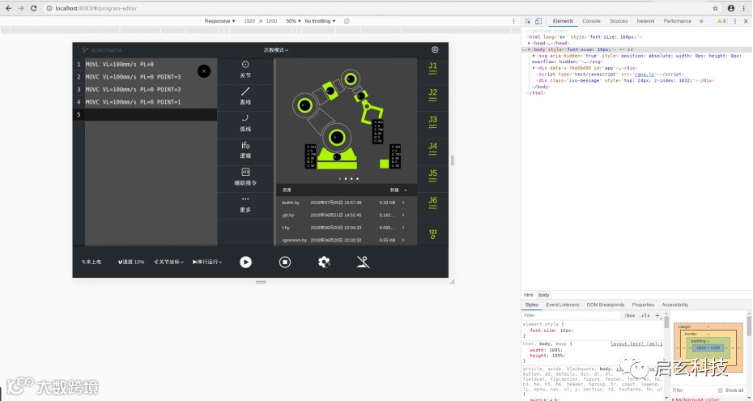The height and width of the screenshot is (401, 753).
Task: Open the Properties tab
Action: tap(643, 305)
